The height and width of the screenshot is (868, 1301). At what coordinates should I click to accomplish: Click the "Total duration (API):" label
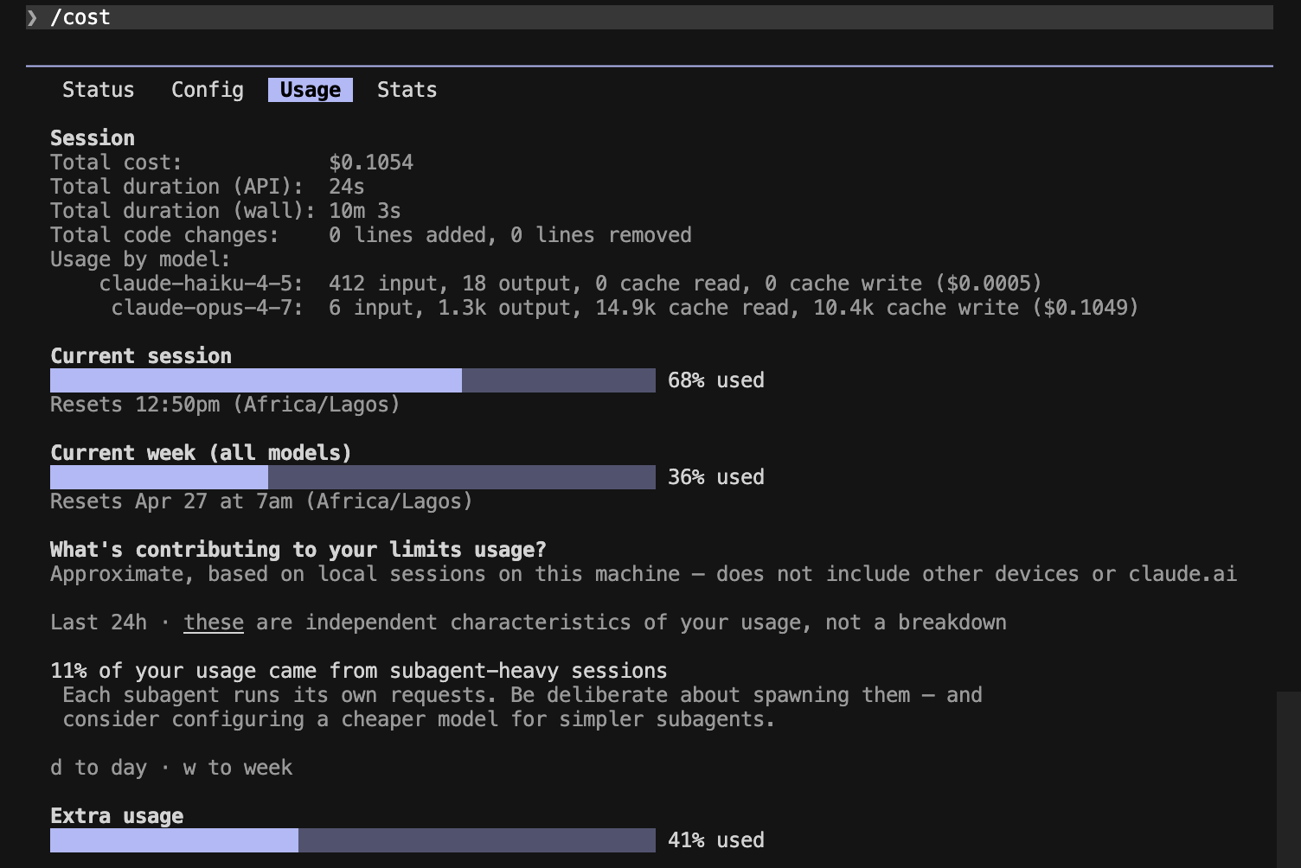click(x=177, y=187)
